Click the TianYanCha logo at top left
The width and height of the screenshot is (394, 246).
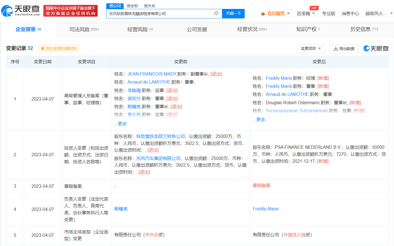20,11
